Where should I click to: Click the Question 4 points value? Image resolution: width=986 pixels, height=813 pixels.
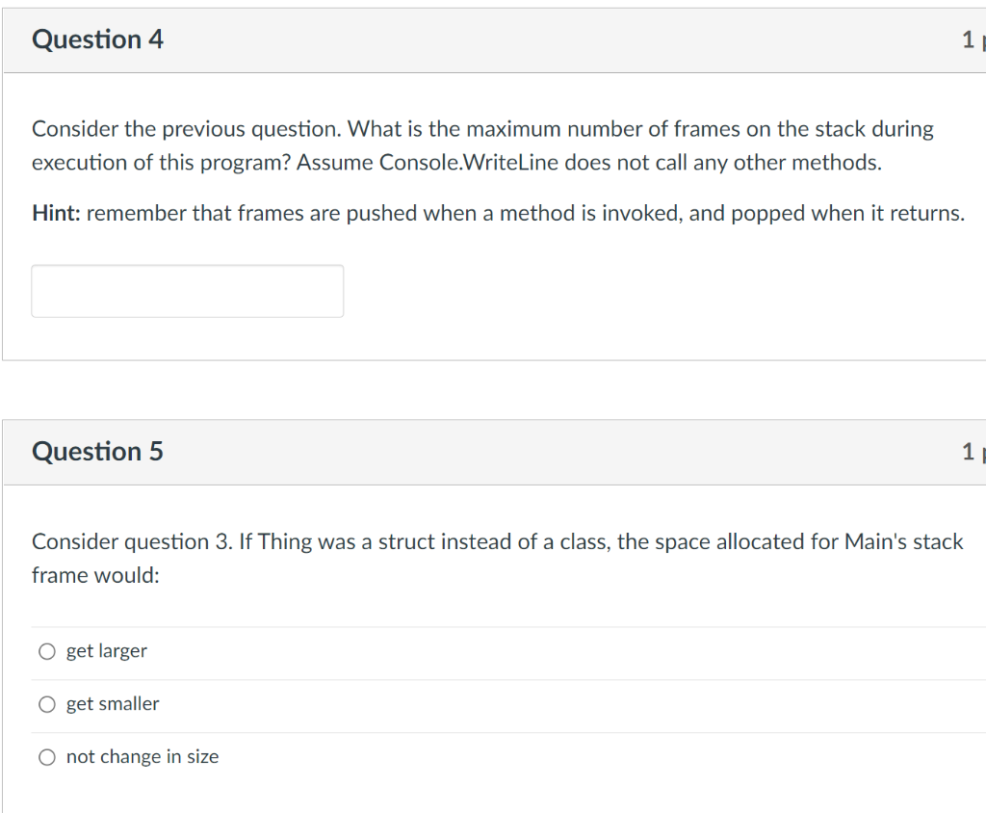point(971,39)
